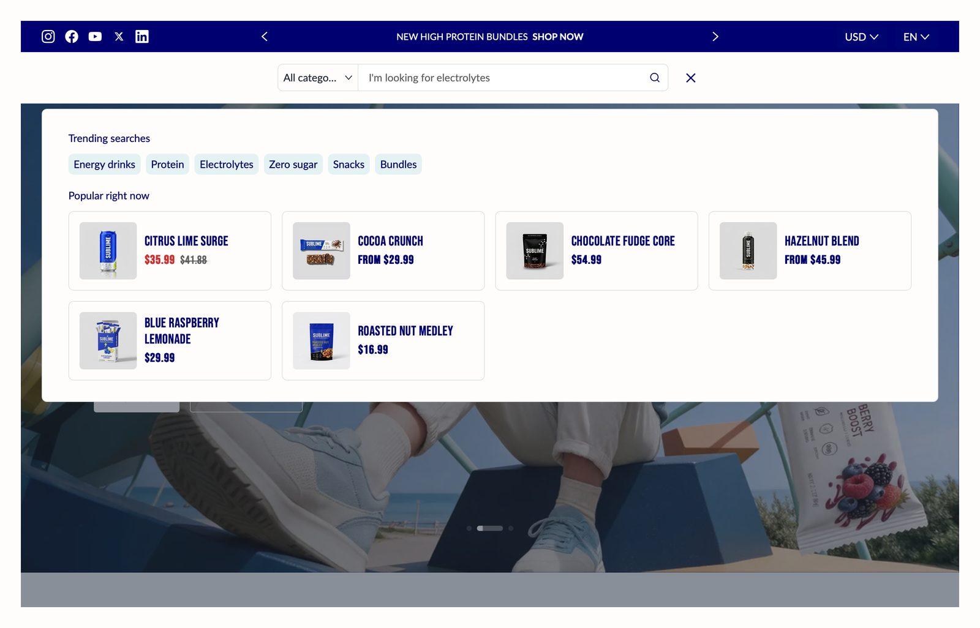This screenshot has width=980, height=628.
Task: Click the search magnifier icon
Action: tap(655, 78)
